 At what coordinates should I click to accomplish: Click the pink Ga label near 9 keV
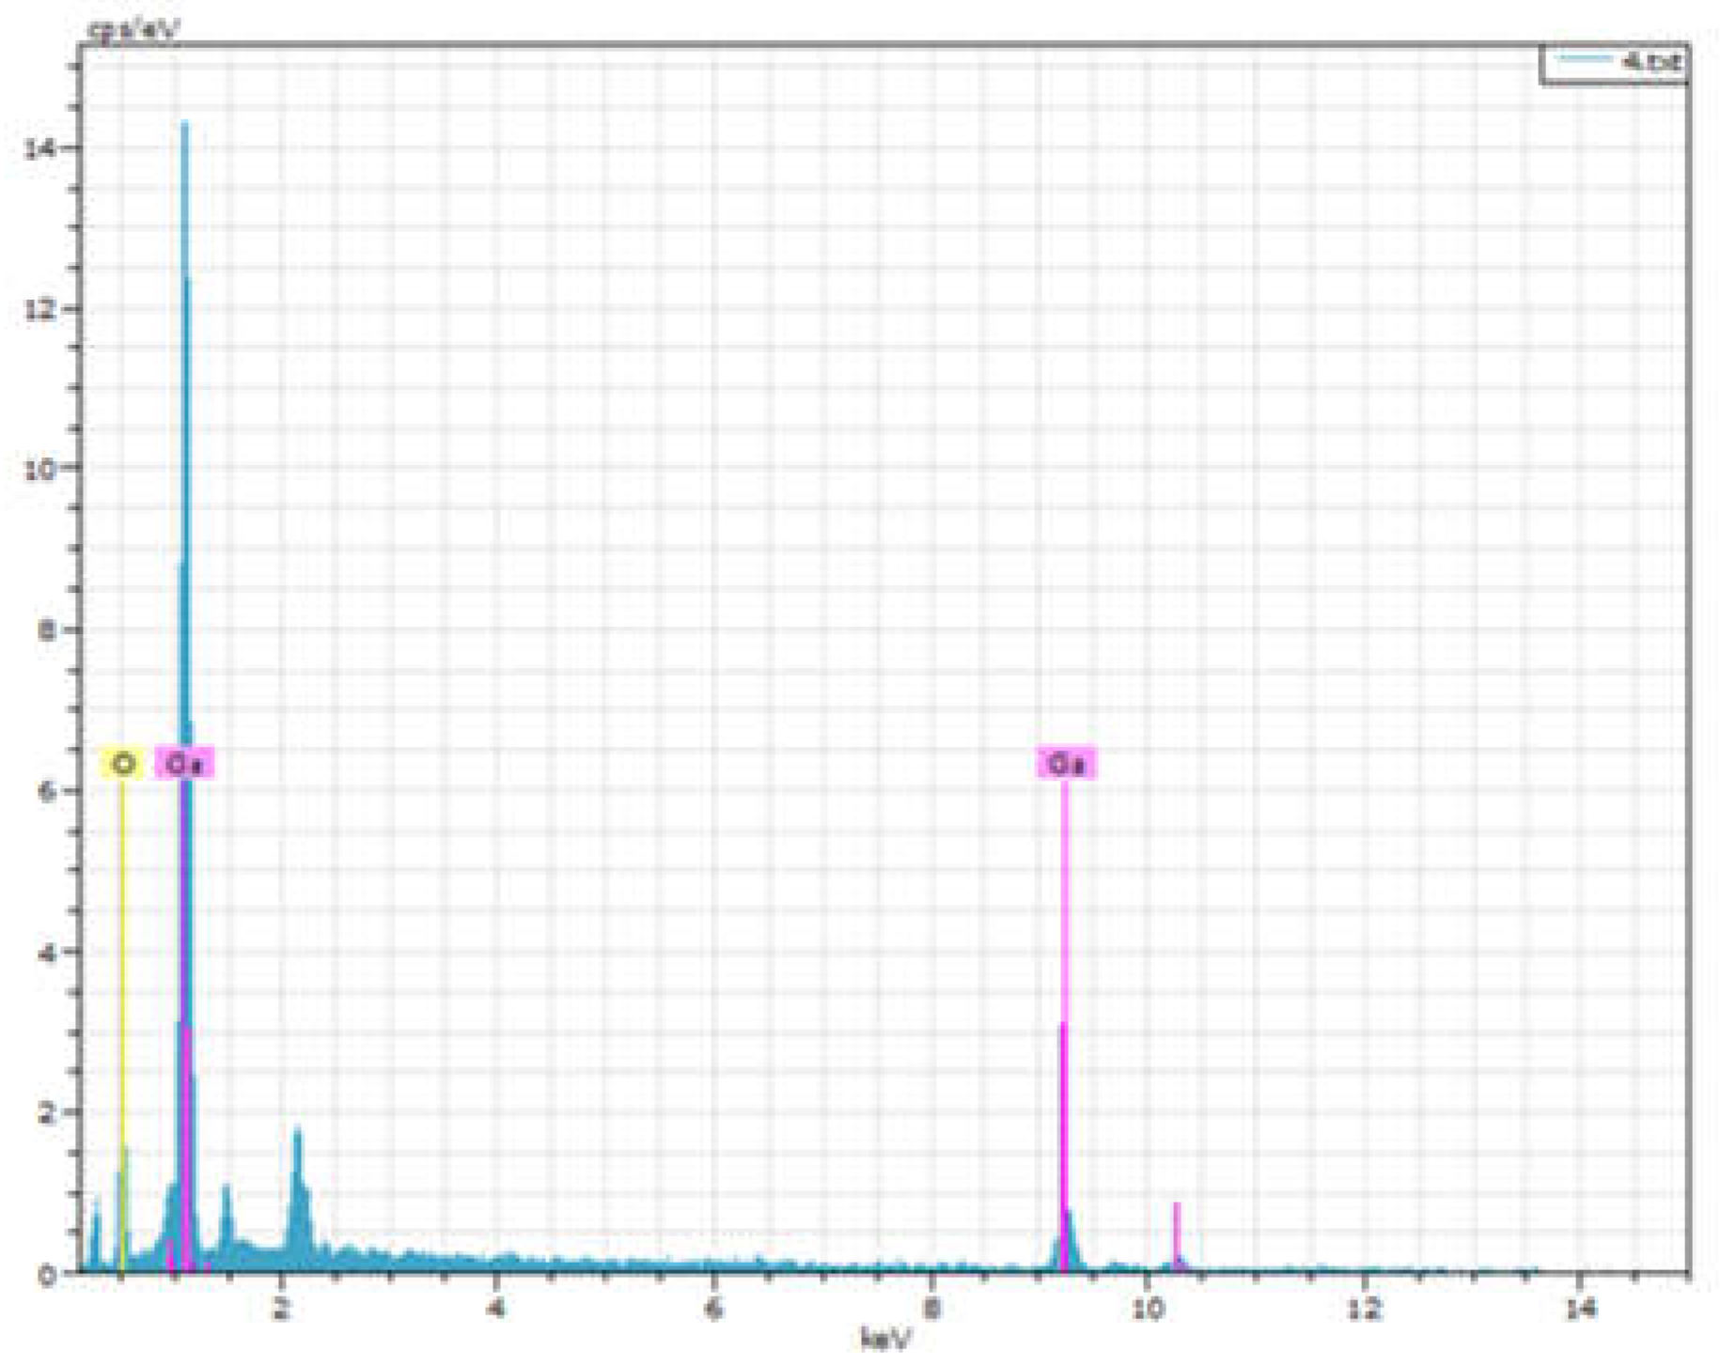pyautogui.click(x=1066, y=764)
